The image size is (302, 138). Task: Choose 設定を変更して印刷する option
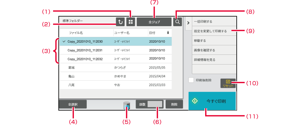(214, 31)
